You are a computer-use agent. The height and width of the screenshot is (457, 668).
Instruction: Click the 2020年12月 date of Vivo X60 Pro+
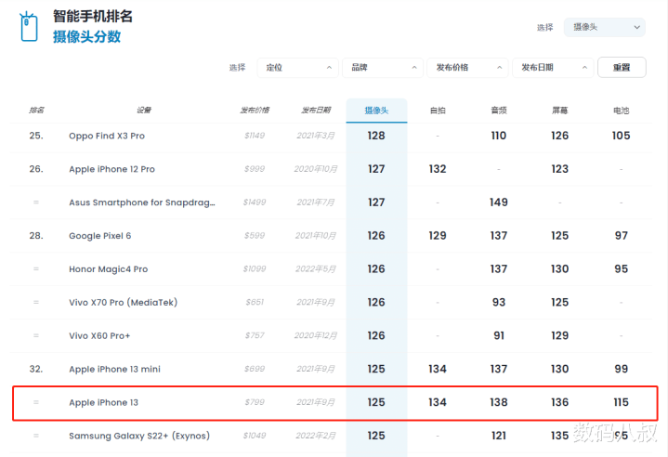click(316, 335)
